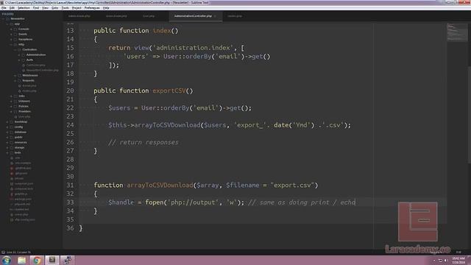Expand the Middleware folder
The image size is (471, 265).
pyautogui.click(x=15, y=75)
